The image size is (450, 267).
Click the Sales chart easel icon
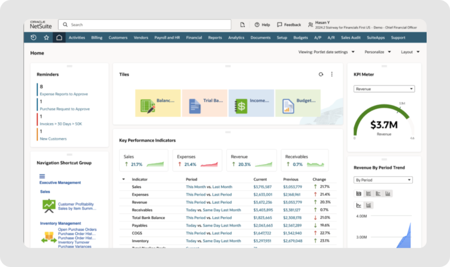(x=49, y=206)
